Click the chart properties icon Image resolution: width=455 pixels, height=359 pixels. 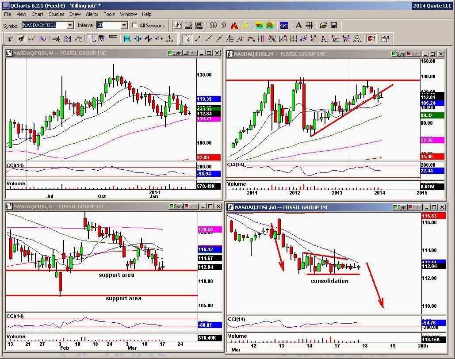tap(385, 38)
